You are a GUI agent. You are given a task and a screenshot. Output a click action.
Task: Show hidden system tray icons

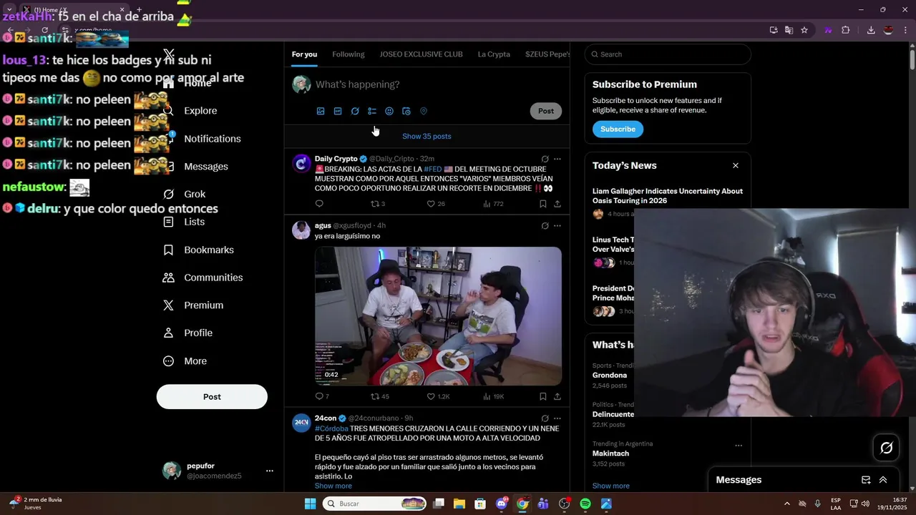[x=787, y=504]
